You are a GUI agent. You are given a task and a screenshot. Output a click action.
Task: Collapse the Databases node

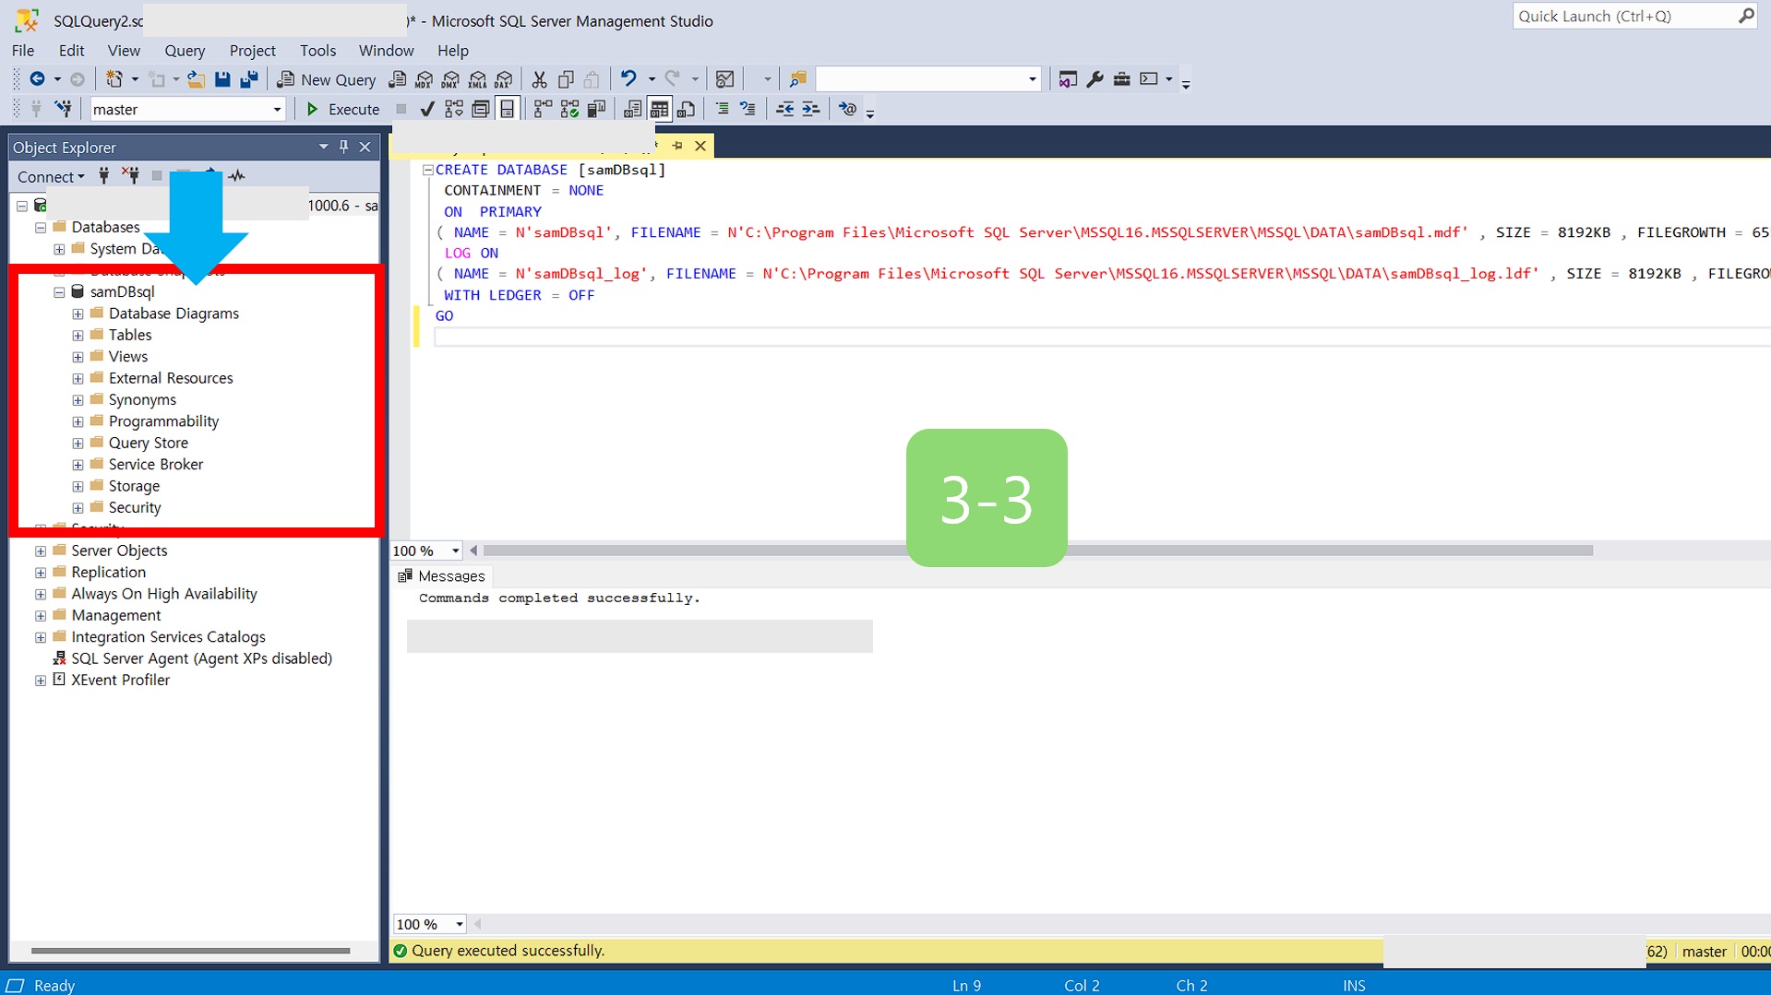click(41, 227)
